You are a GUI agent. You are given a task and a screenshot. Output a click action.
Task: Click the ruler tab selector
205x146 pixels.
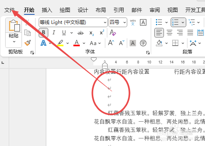(3, 63)
